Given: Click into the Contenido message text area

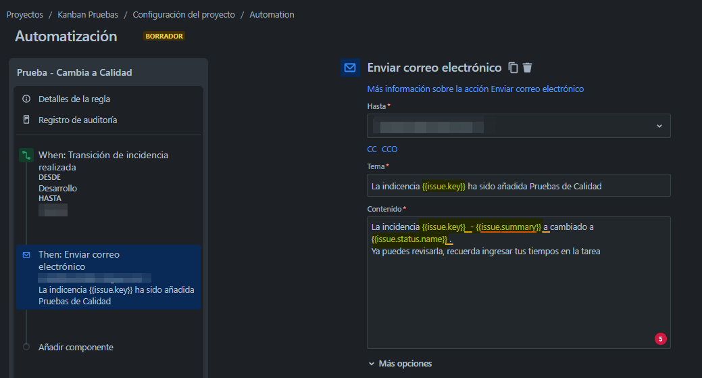Looking at the screenshot, I should pyautogui.click(x=518, y=283).
